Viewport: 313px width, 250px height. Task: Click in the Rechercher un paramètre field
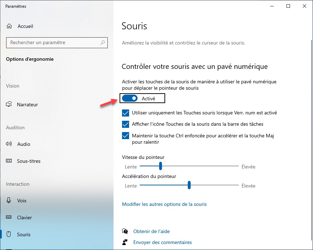coord(57,42)
